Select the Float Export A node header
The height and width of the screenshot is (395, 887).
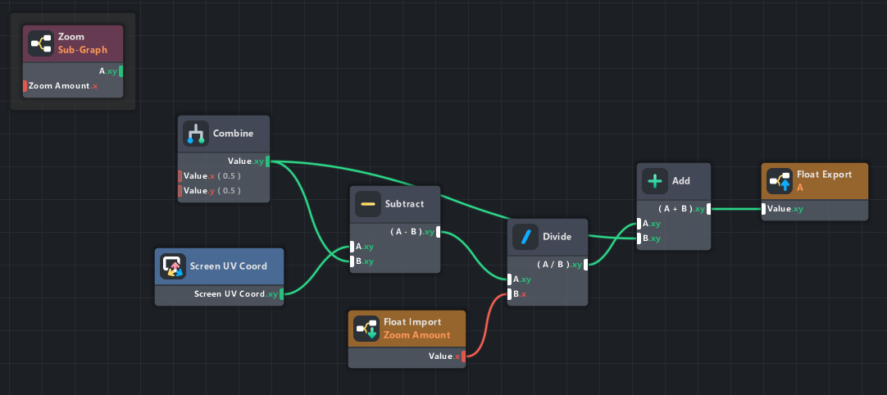click(x=815, y=181)
